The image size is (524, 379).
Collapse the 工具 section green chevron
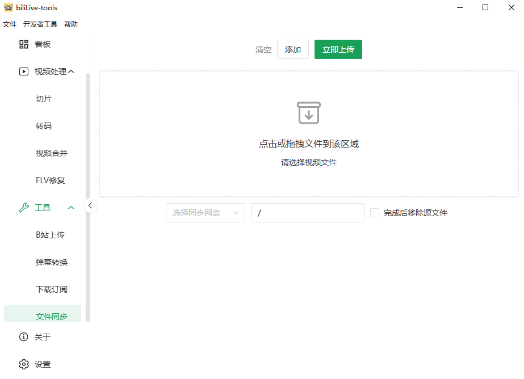[x=71, y=208]
